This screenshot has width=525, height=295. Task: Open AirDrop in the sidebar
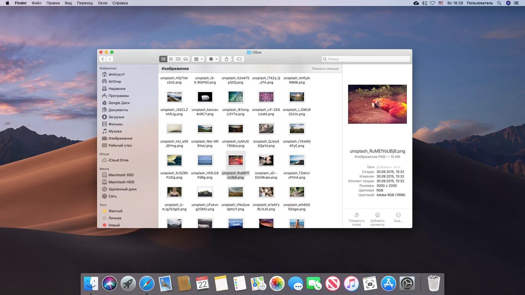click(x=115, y=81)
